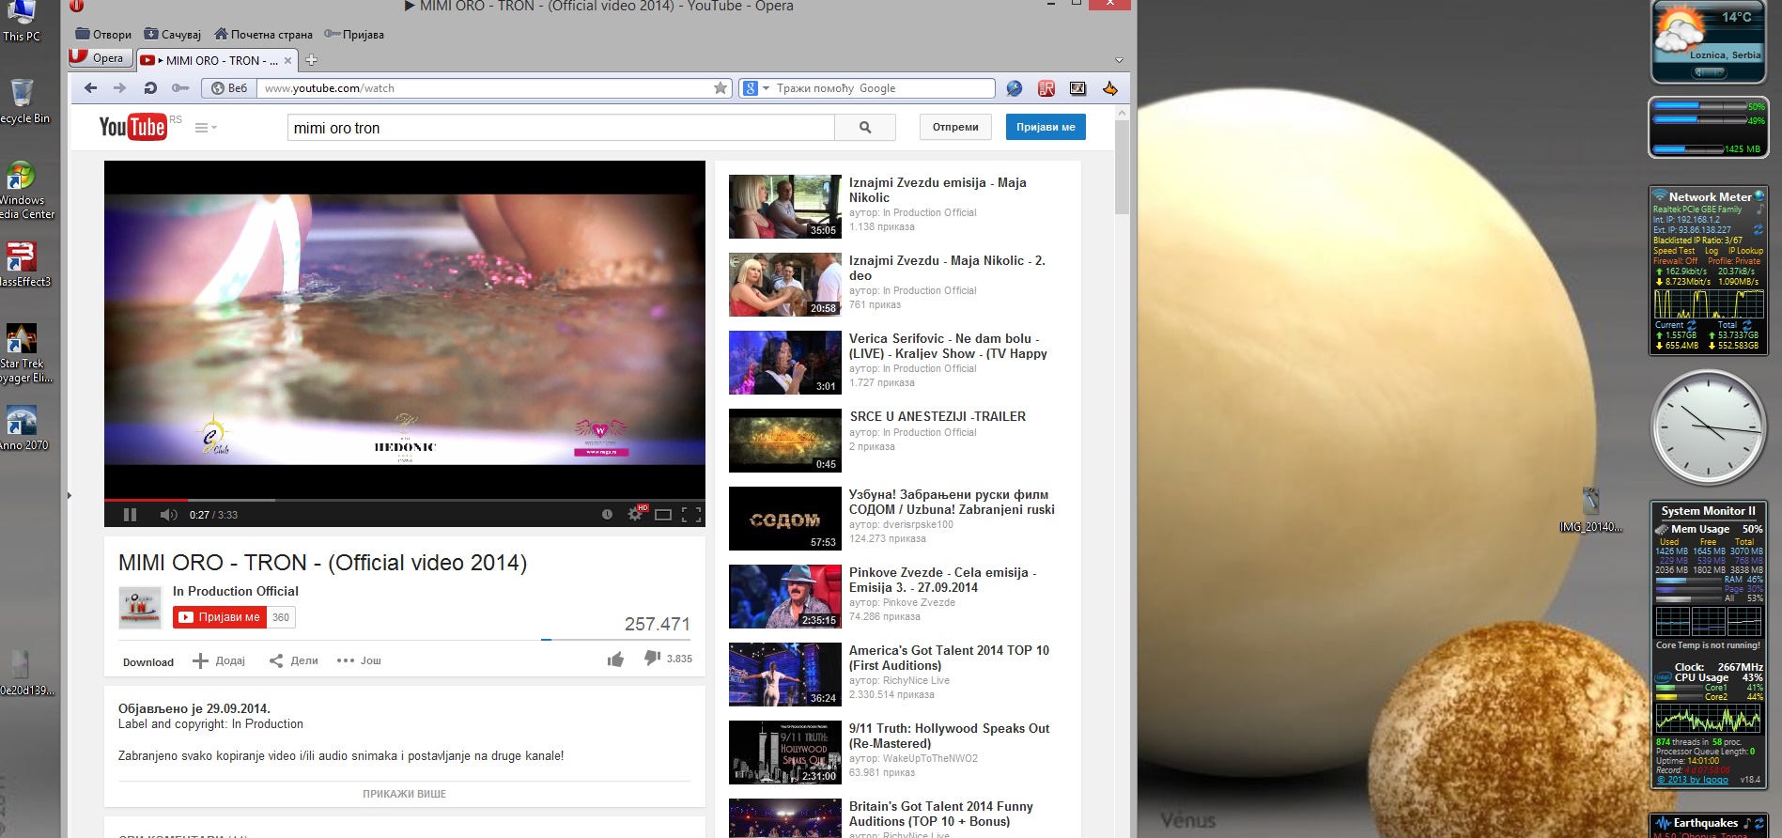This screenshot has width=1782, height=838.
Task: Select the MIMI ORO - TRON tab
Action: click(x=216, y=60)
